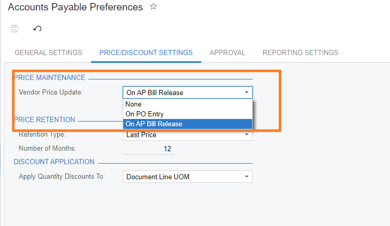Collapse Vendor Price Update dropdown via arrow
The image size is (390, 226).
click(x=246, y=93)
